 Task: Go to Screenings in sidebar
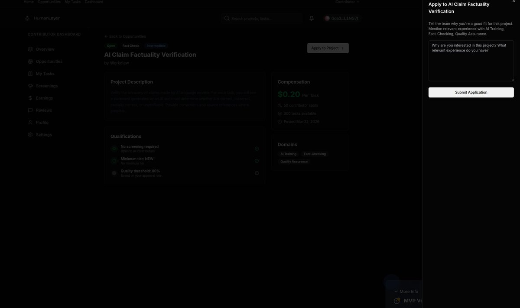coord(47,86)
